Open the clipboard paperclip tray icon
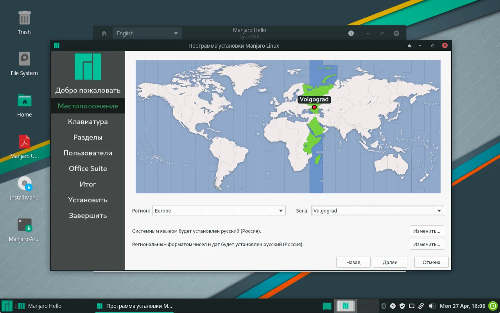500x313 pixels. click(421, 306)
